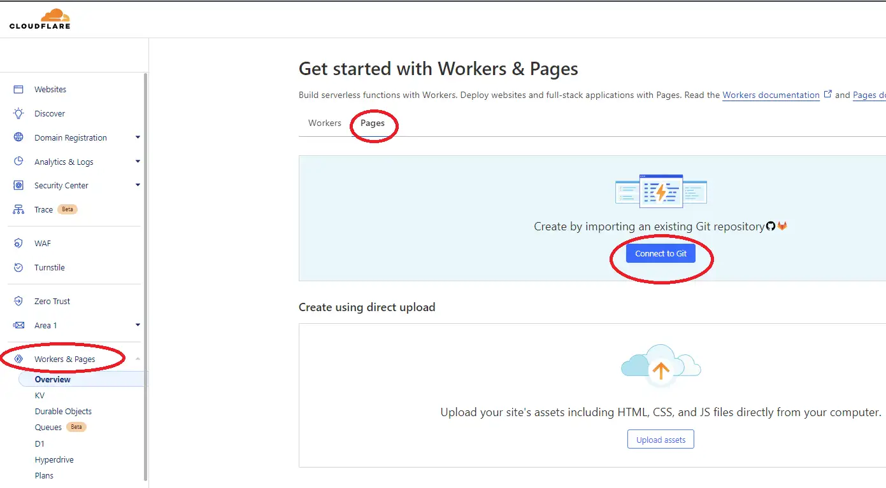886x488 pixels.
Task: Expand the Domain Registration menu arrow
Action: point(138,137)
